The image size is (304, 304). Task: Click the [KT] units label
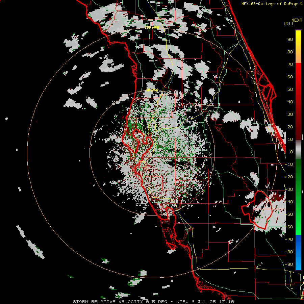288,23
